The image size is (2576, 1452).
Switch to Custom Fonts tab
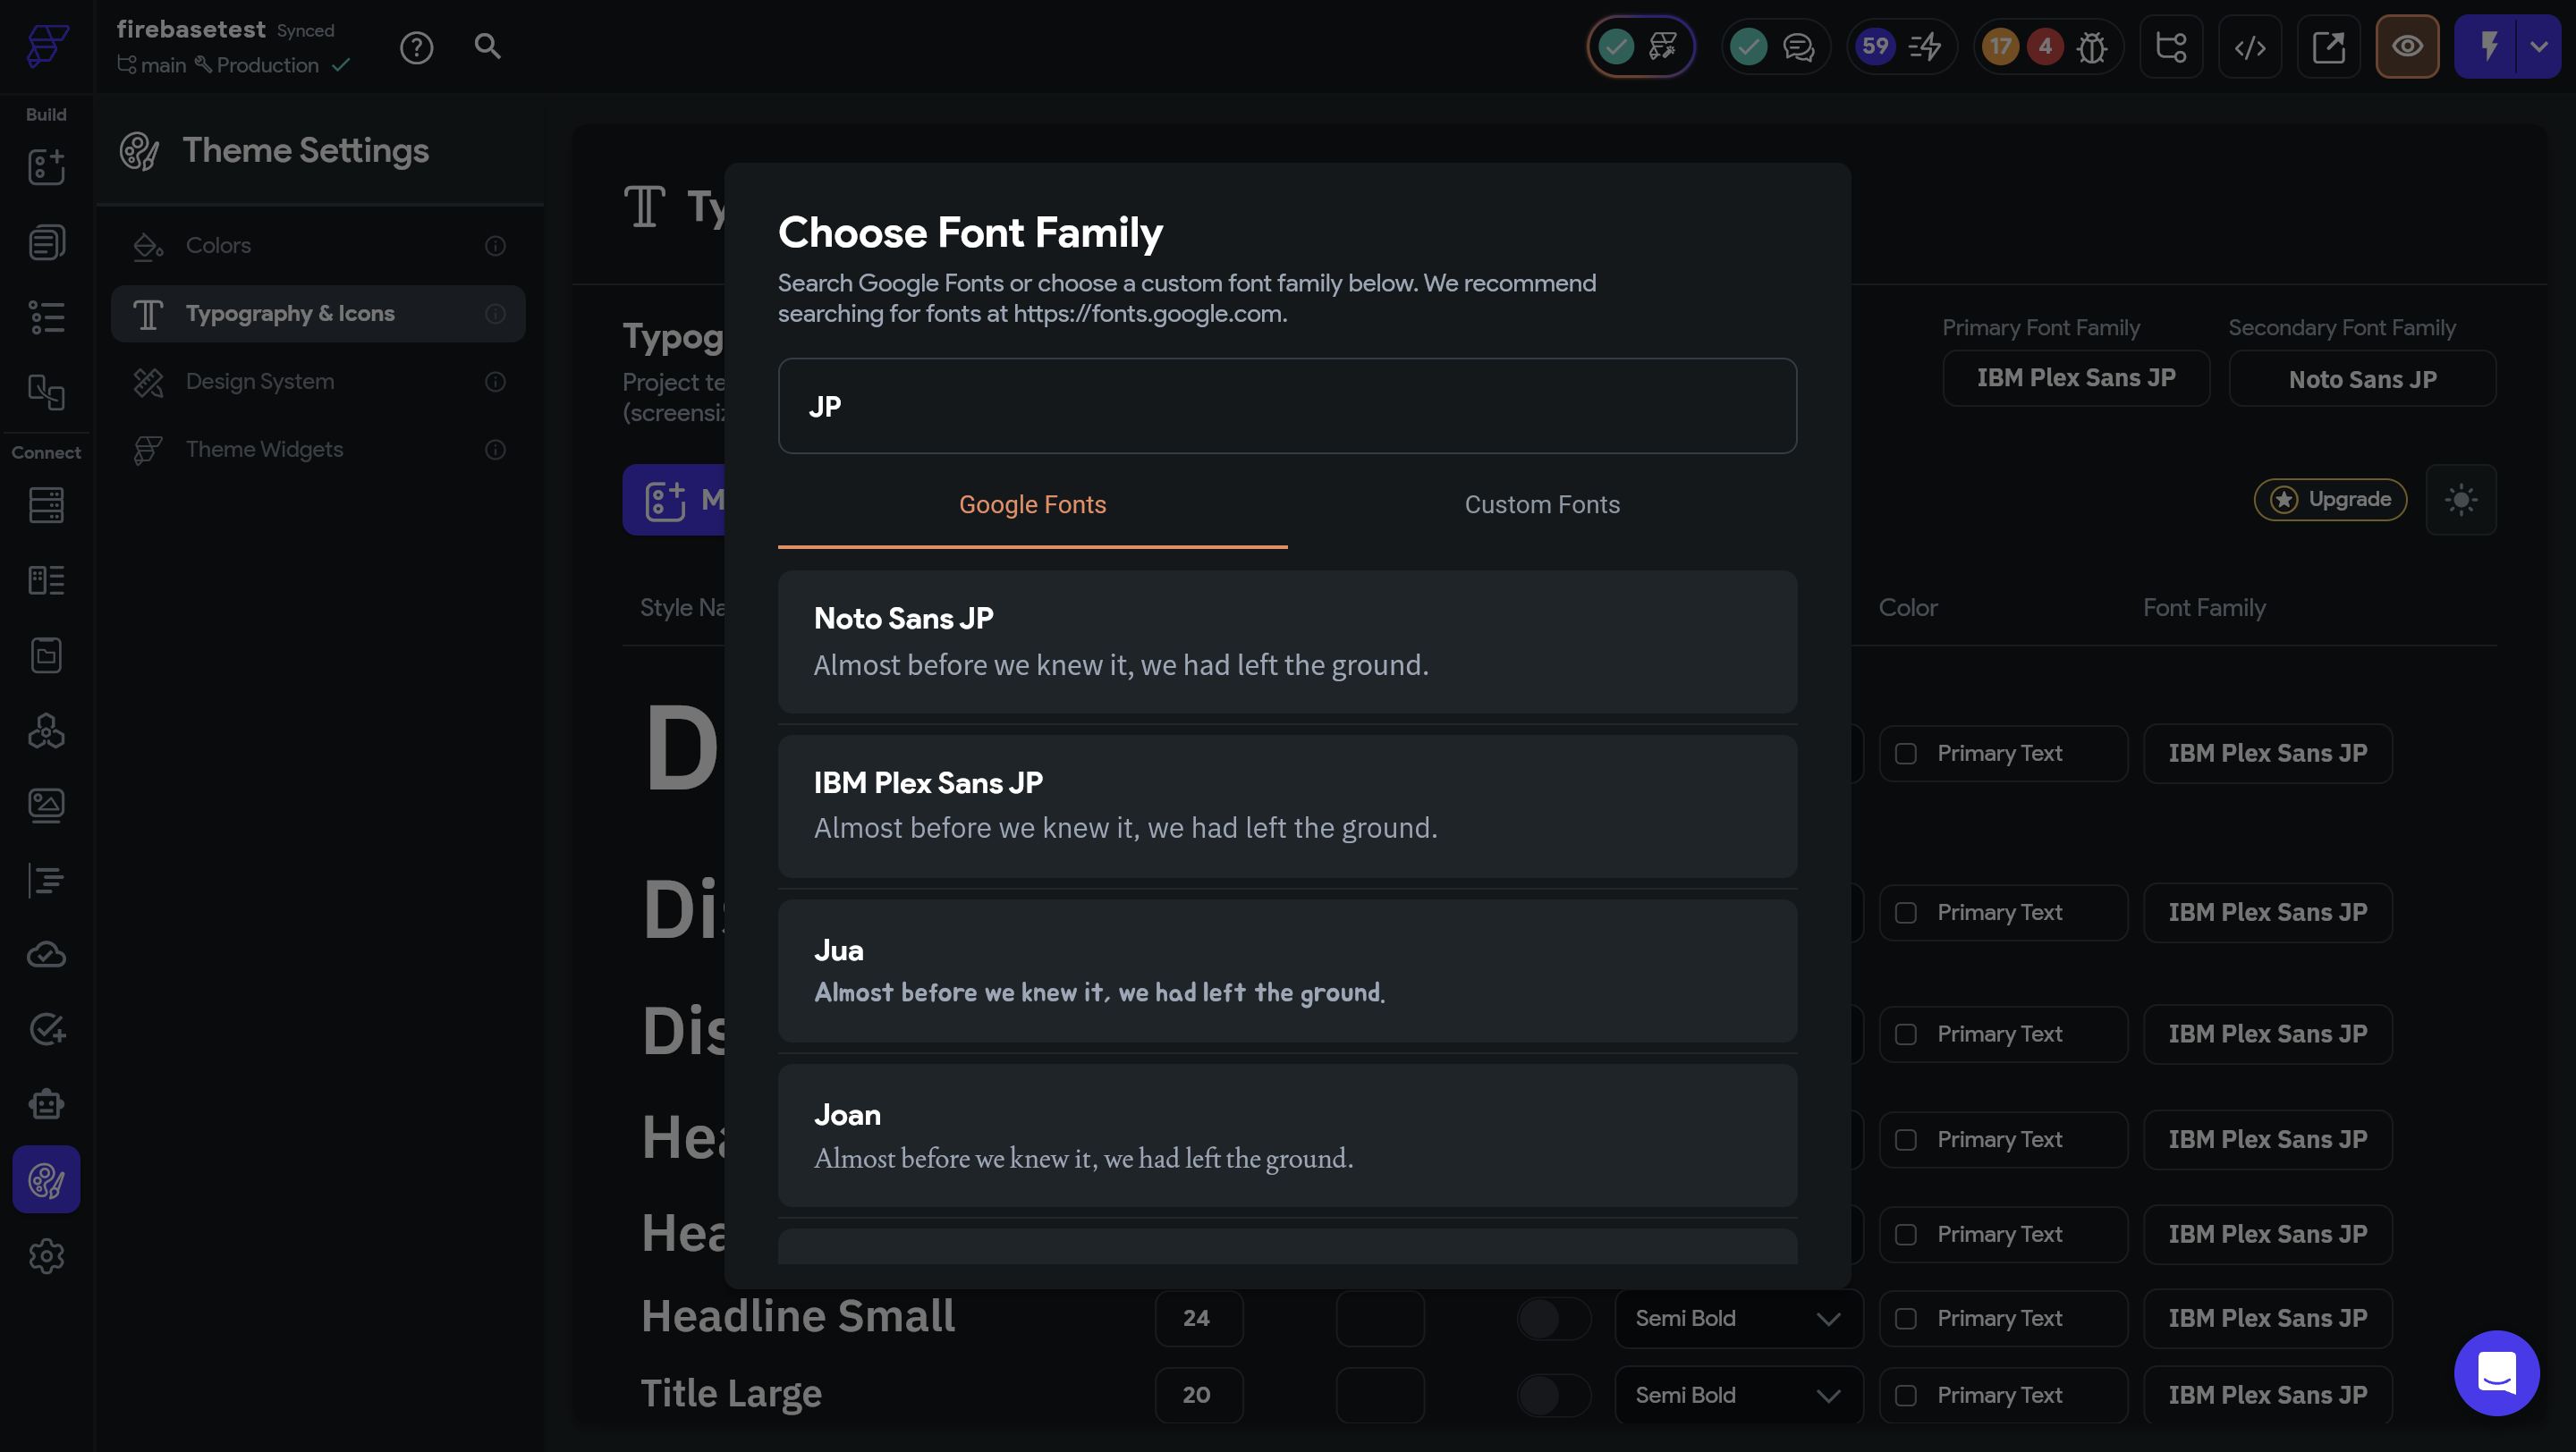point(1542,506)
